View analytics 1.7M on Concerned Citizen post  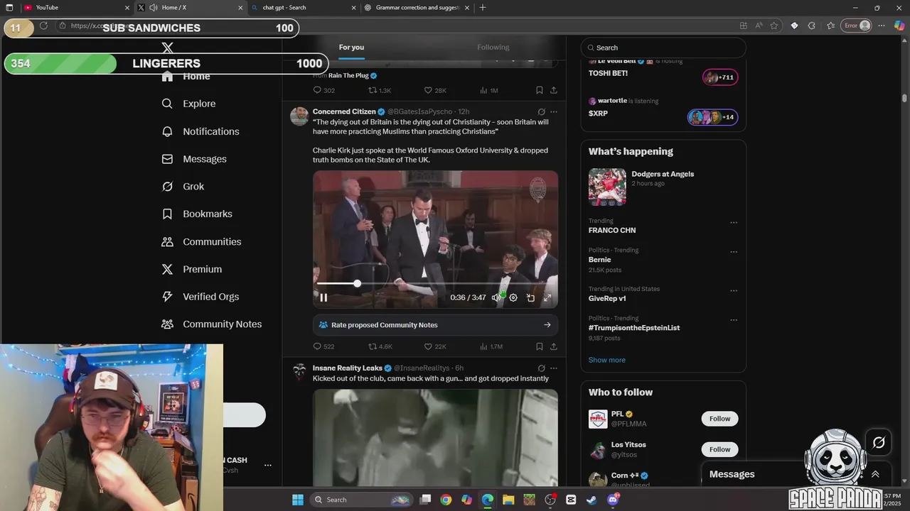click(x=491, y=346)
